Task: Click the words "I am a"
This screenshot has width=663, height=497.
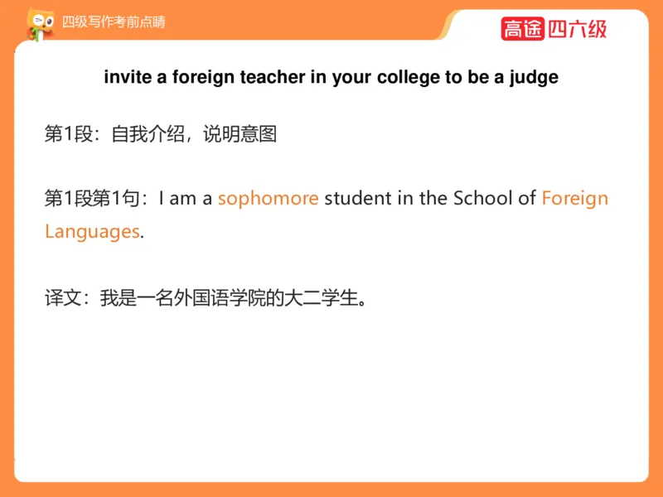Action: tap(186, 199)
